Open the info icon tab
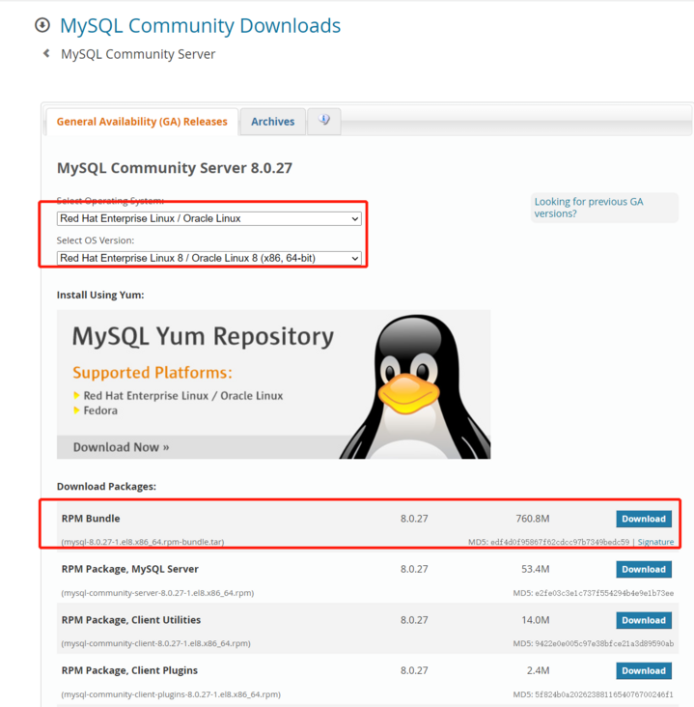Viewport: 694px width, 707px height. (x=324, y=121)
